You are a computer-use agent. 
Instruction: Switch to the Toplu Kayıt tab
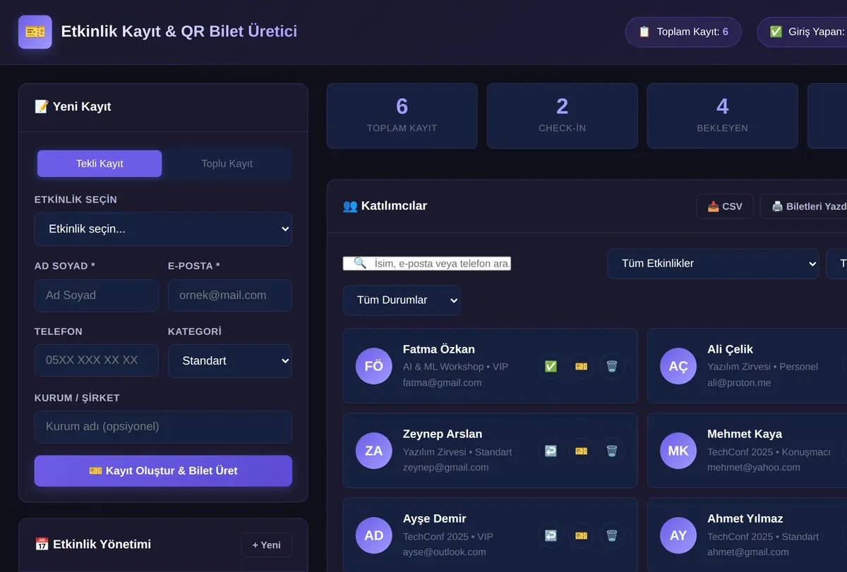tap(227, 164)
